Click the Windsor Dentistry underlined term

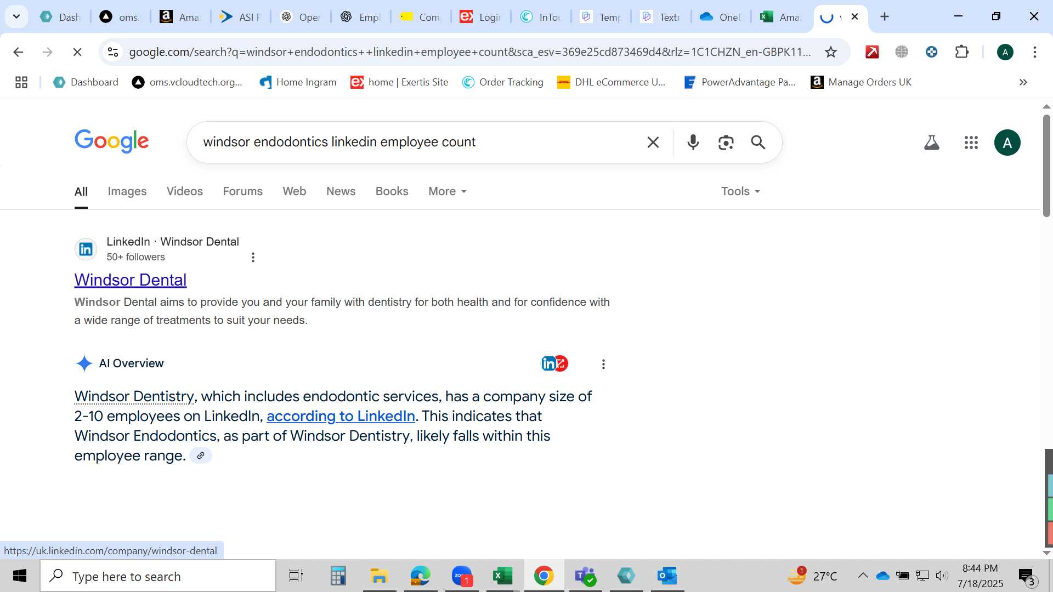(x=134, y=396)
